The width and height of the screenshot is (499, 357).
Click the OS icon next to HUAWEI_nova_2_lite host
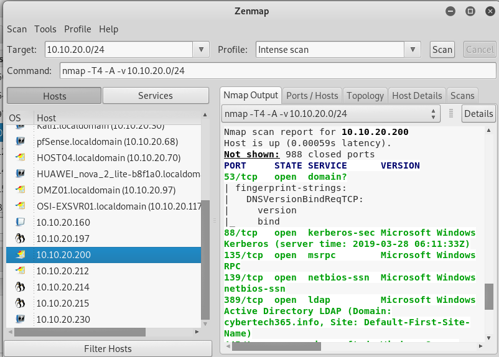pyautogui.click(x=21, y=174)
